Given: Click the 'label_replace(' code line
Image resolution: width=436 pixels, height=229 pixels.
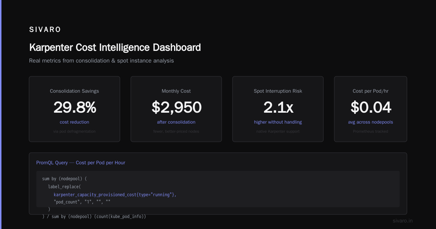Looking at the screenshot, I should pos(65,186).
